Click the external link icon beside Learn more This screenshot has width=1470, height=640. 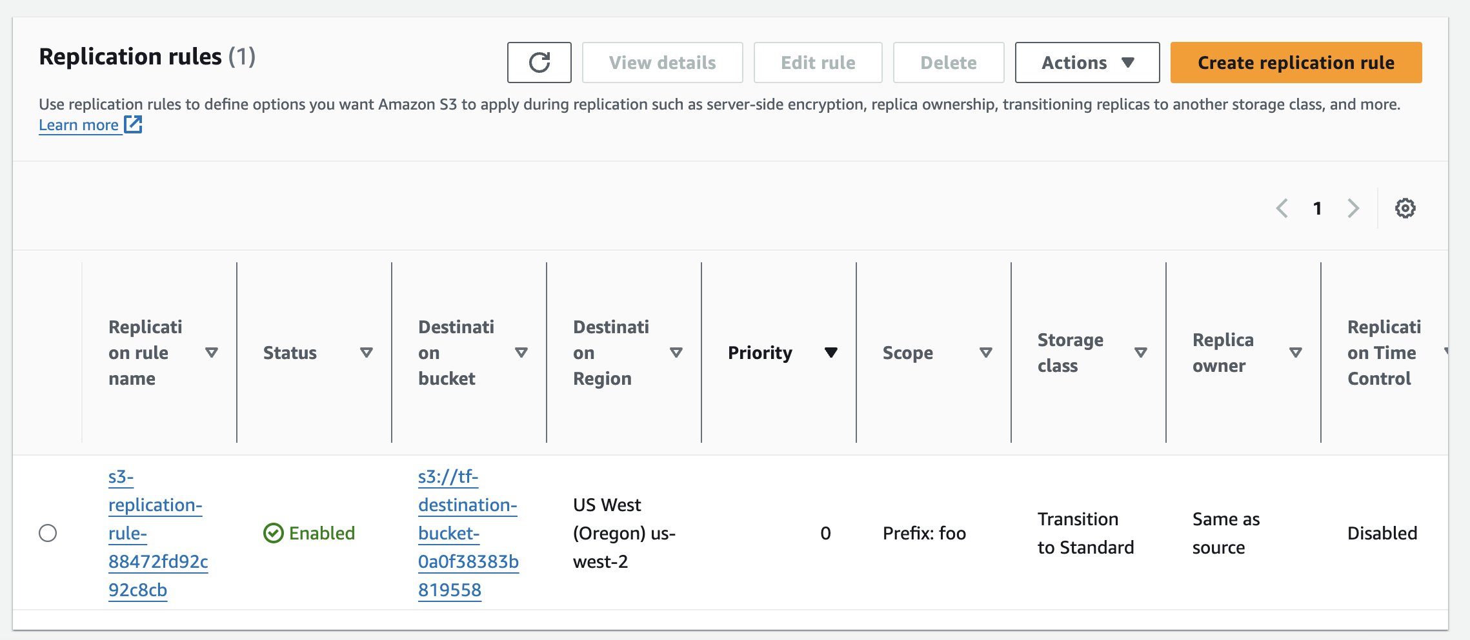[x=133, y=124]
